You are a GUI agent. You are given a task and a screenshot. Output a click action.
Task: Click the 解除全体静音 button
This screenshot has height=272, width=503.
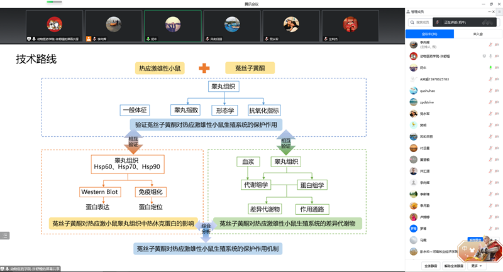[x=454, y=266]
